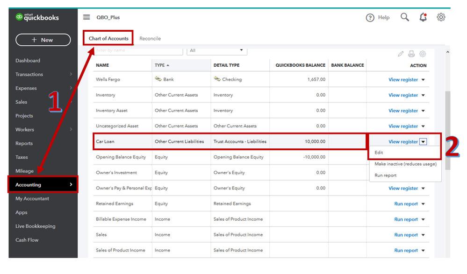Click View register for Inventory

pos(403,95)
